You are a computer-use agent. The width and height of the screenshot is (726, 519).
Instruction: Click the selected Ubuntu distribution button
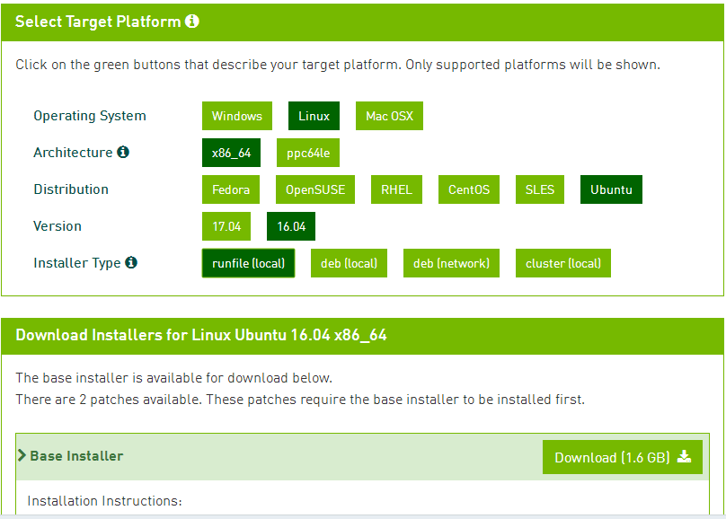(611, 189)
